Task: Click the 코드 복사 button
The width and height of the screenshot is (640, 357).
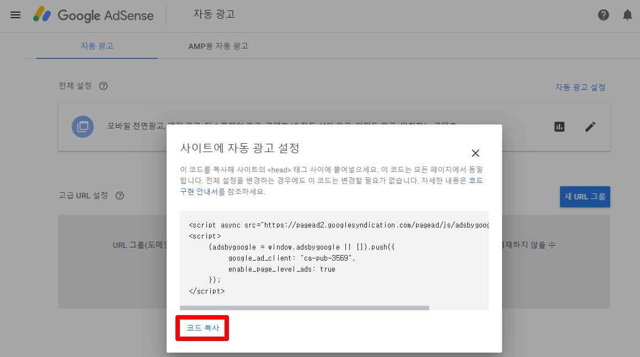Action: click(202, 328)
